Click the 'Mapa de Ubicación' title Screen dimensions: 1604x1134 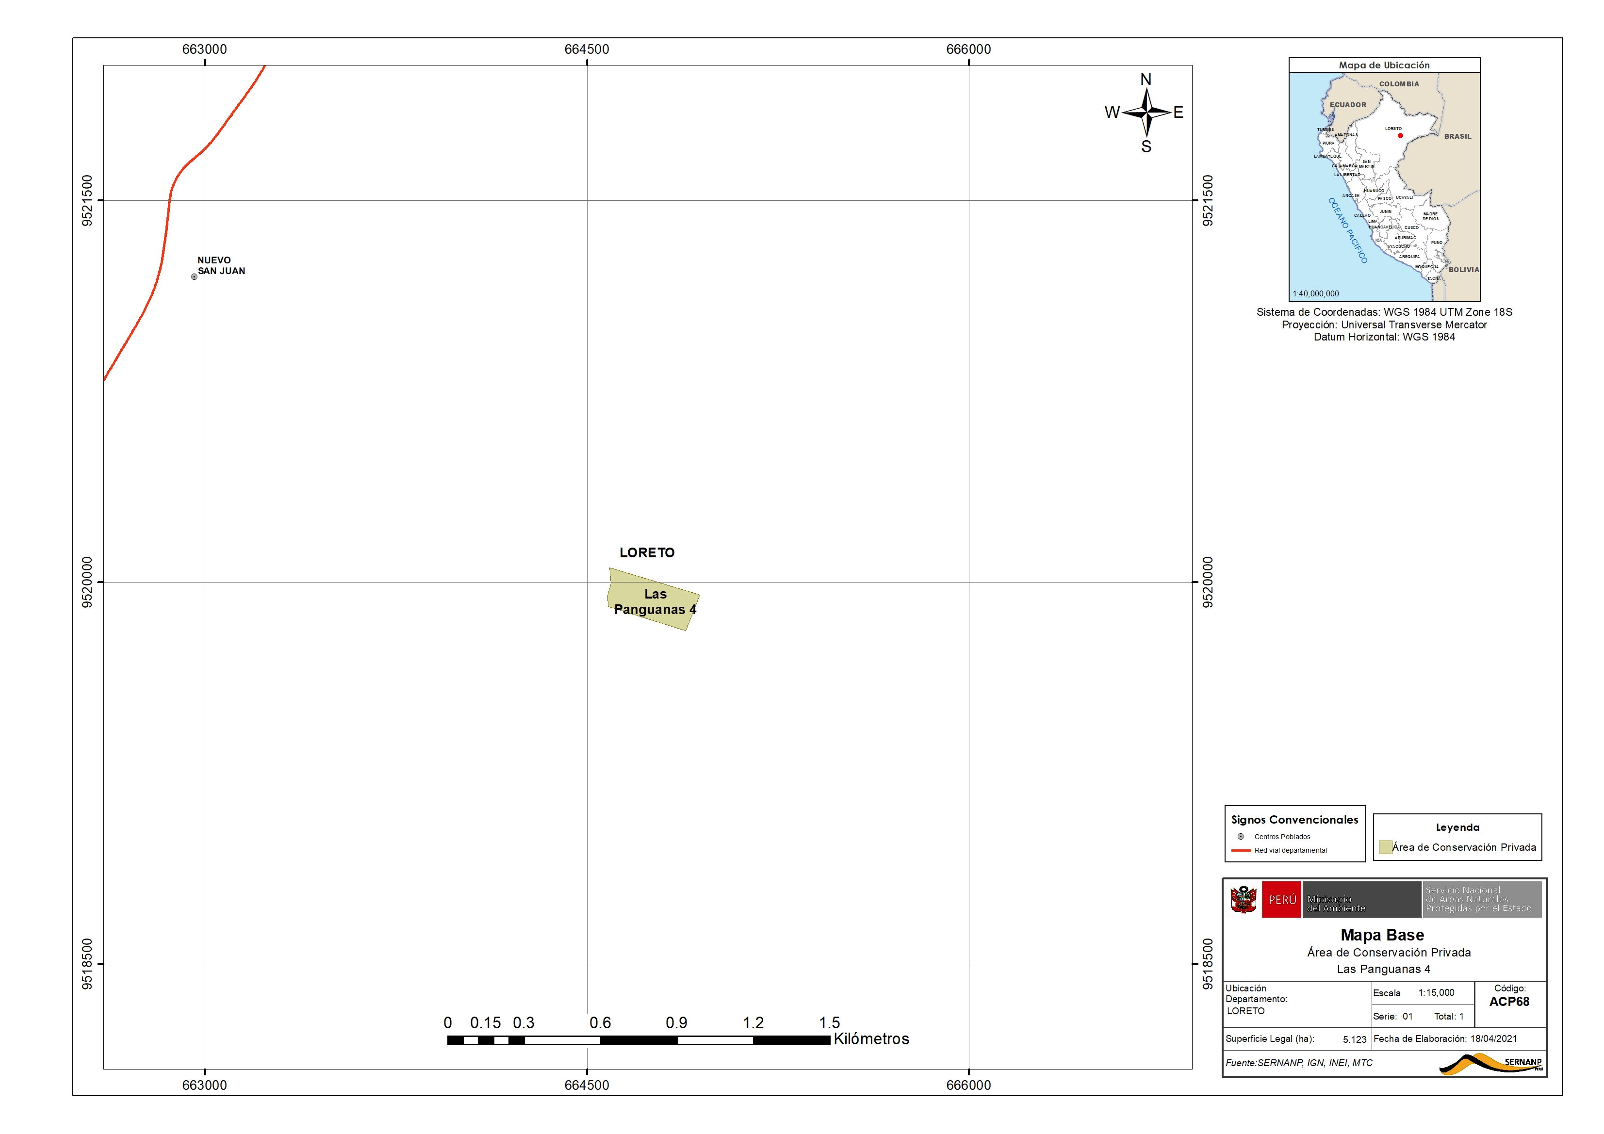(1384, 65)
